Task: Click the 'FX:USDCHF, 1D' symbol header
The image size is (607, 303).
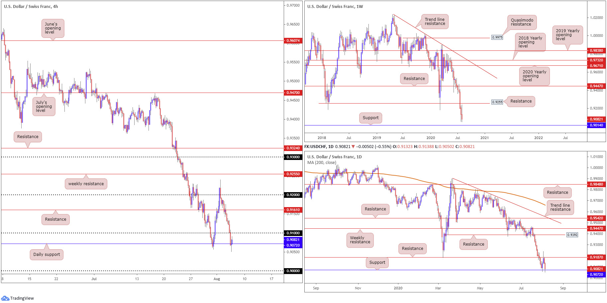Action: click(x=319, y=146)
